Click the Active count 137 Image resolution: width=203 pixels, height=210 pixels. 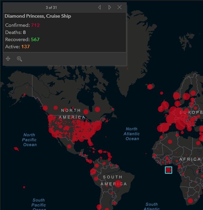point(25,47)
